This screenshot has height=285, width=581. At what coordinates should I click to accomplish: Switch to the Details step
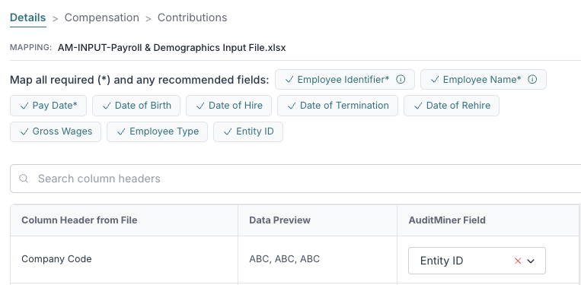click(27, 17)
